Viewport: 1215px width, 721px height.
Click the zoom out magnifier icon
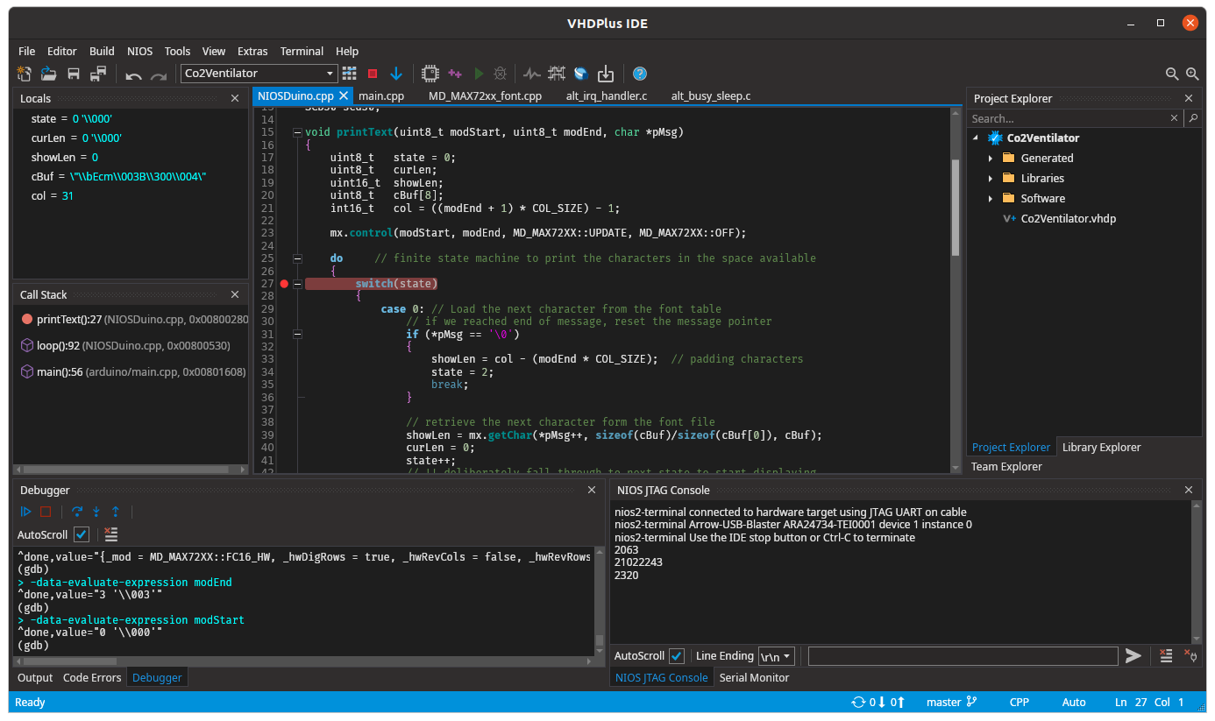[1172, 74]
